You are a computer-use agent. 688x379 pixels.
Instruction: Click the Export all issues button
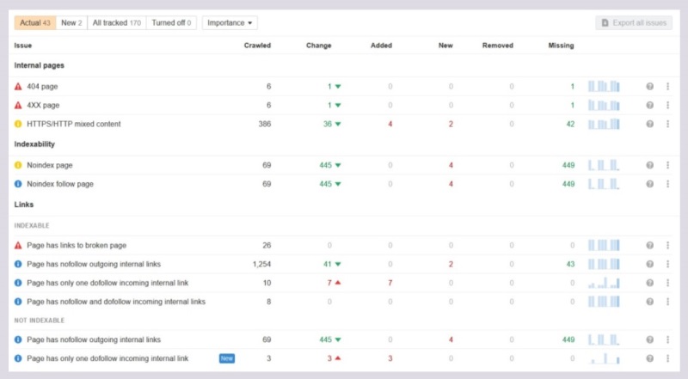click(633, 22)
